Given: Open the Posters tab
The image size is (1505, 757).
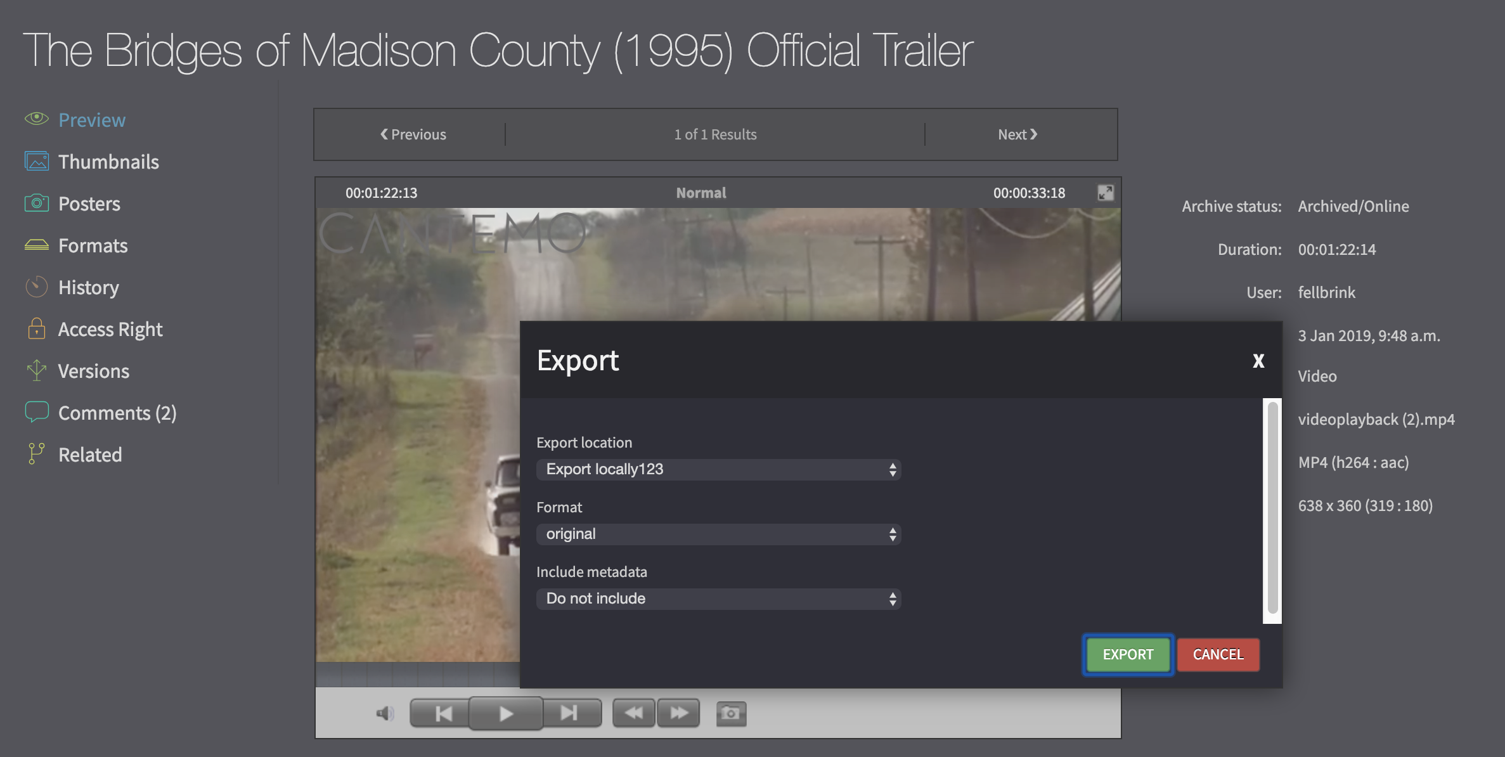Looking at the screenshot, I should tap(89, 204).
